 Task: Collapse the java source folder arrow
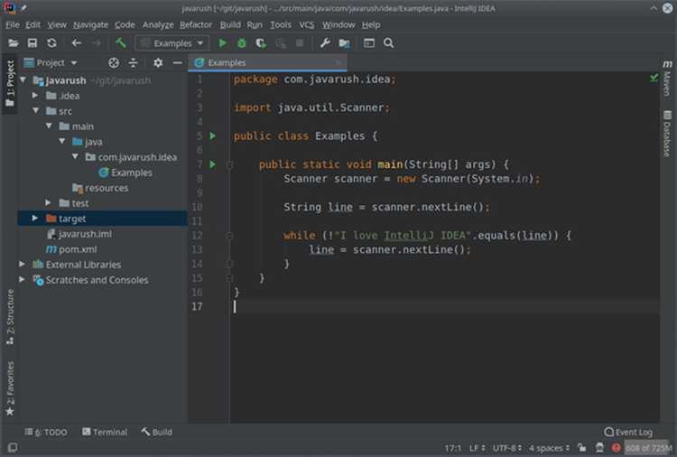point(62,141)
